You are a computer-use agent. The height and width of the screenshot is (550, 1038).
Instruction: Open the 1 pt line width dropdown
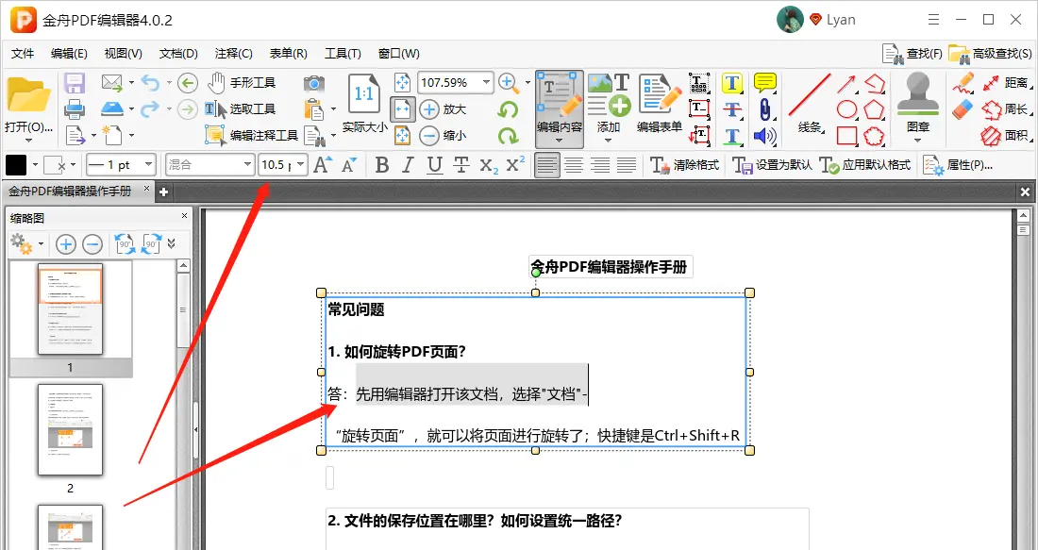(147, 165)
